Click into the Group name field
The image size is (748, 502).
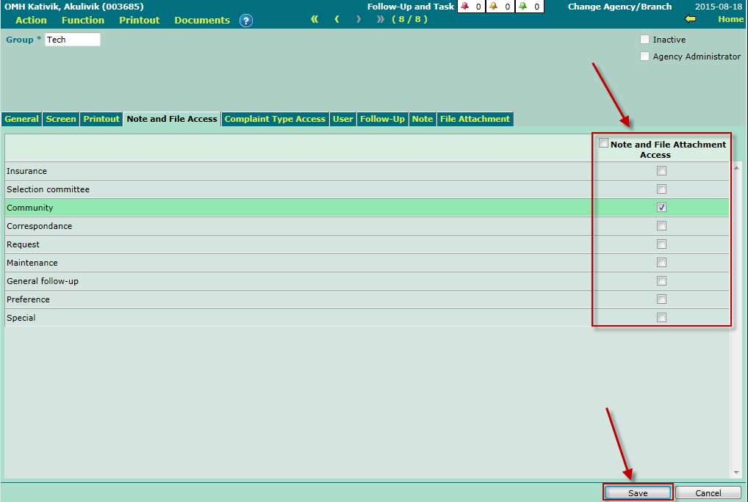[72, 40]
